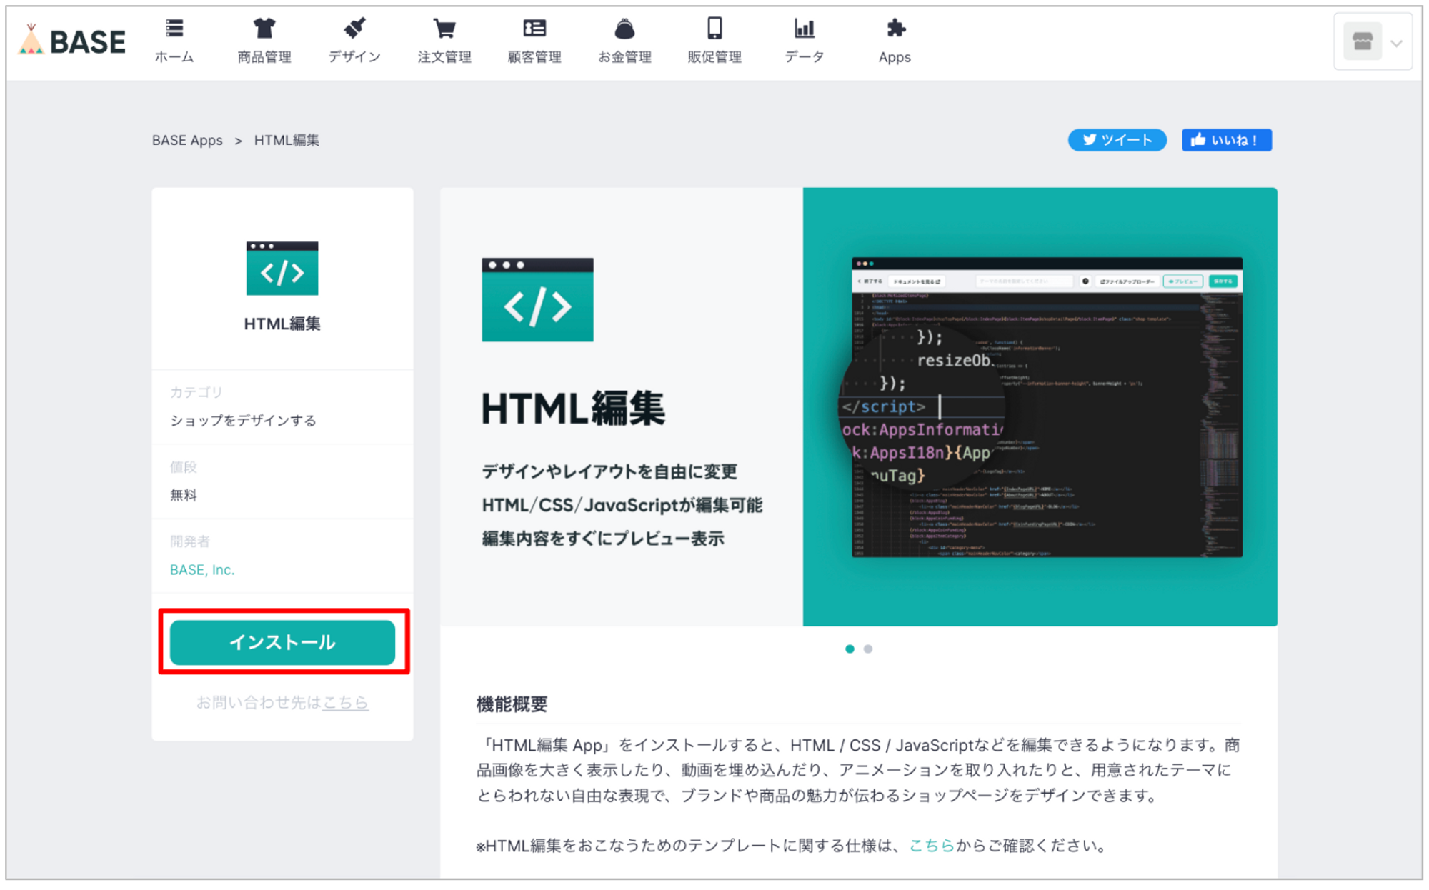Image resolution: width=1429 pixels, height=890 pixels.
Task: Click 編集内容をすぐにプレビュー表示 text
Action: coord(603,539)
